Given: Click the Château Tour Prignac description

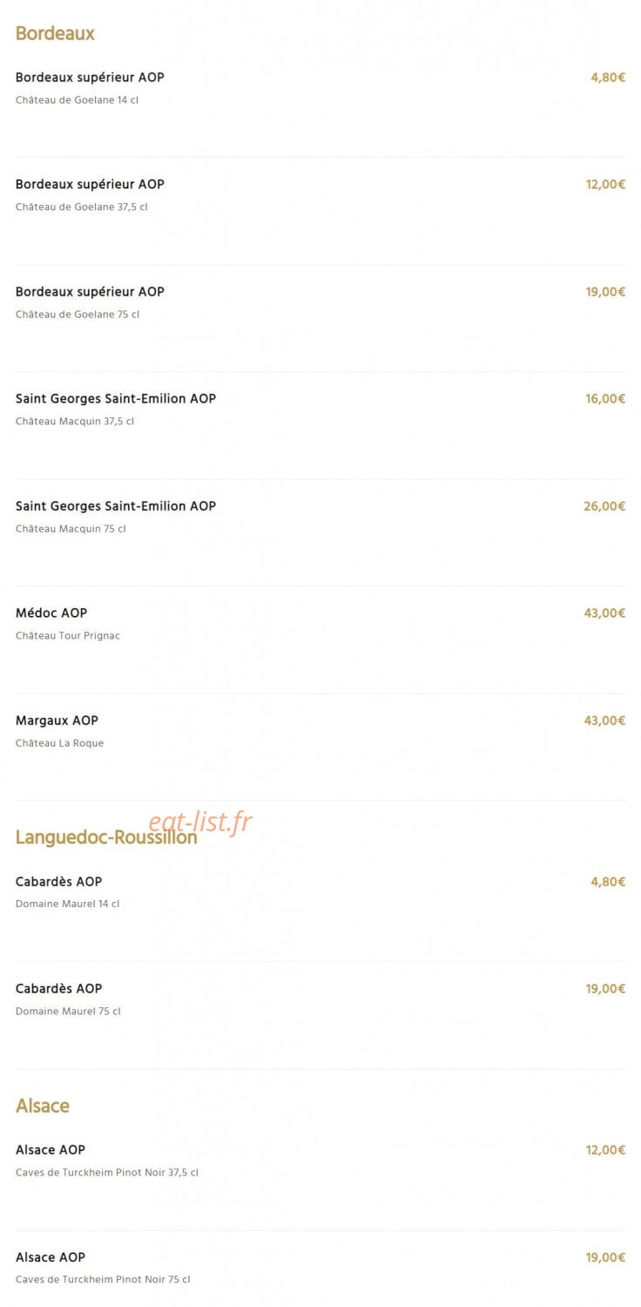Looking at the screenshot, I should click(x=68, y=636).
